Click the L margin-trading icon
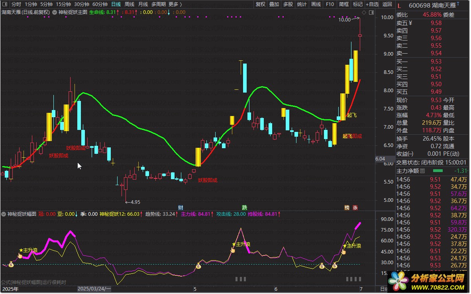 point(399,6)
